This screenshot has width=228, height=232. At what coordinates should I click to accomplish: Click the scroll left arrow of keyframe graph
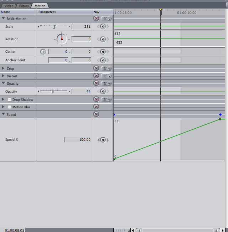pos(133,230)
